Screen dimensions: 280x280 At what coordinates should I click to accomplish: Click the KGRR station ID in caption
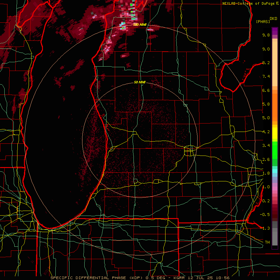click(180, 278)
